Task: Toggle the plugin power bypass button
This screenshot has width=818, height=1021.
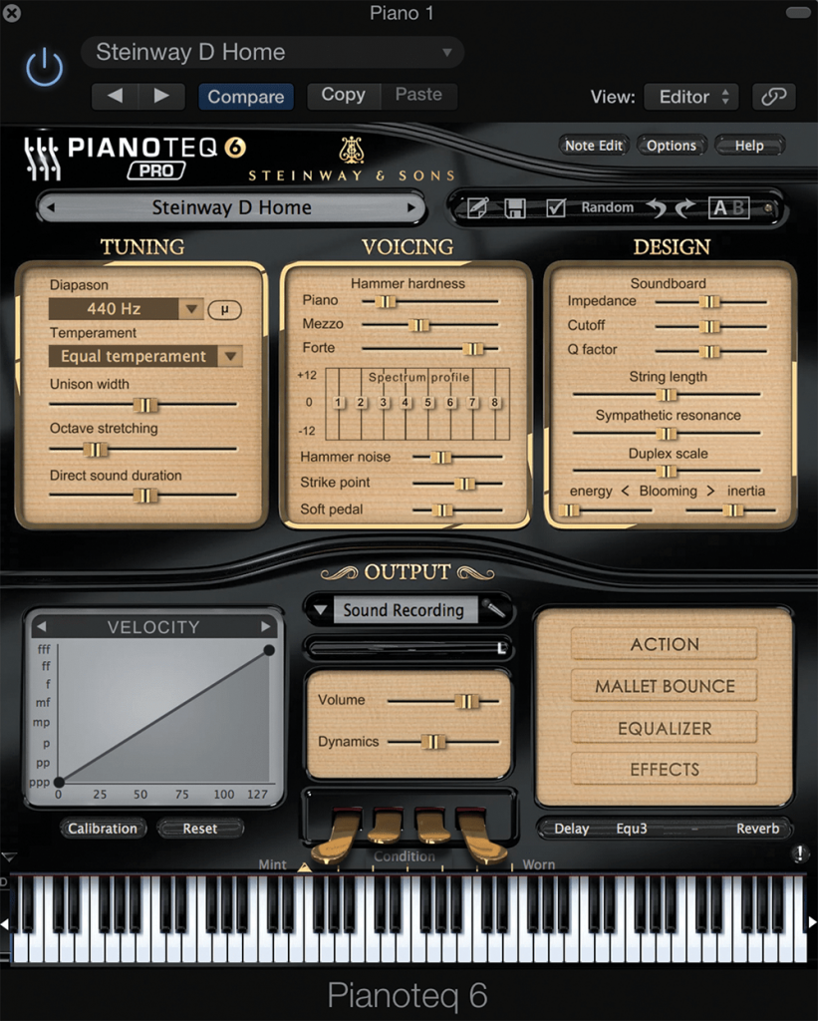Action: tap(44, 68)
